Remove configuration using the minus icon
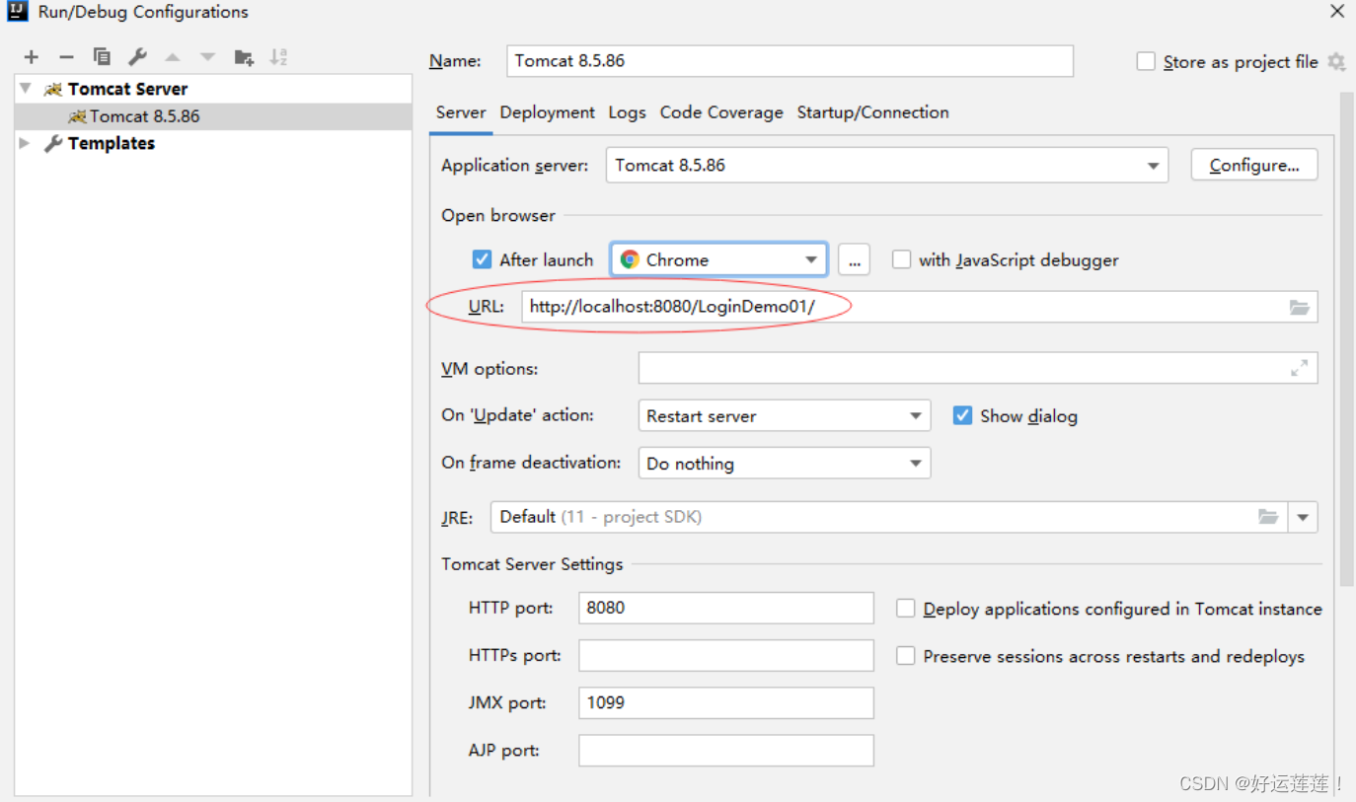Screen dimensions: 1356x802 [x=66, y=57]
